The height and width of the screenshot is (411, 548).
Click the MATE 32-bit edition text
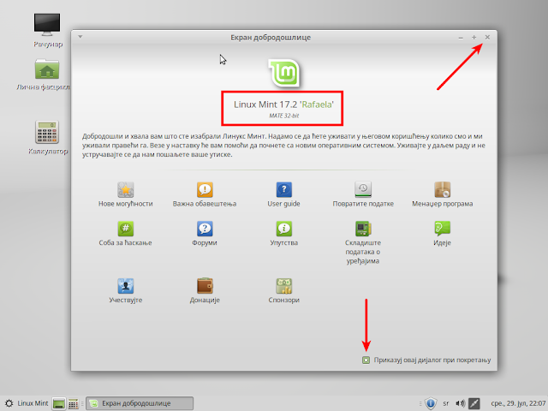[x=283, y=116]
